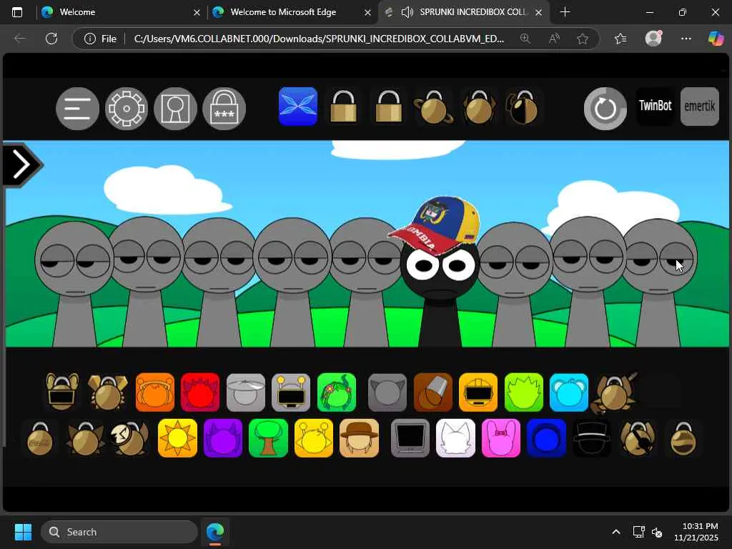Click the eyepatch locked padlock icon
This screenshot has height=549, width=732.
coord(638,439)
